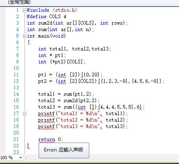The height and width of the screenshot is (164, 179).
Task: Open the 100 % zoom dropdown
Action: (x=21, y=158)
